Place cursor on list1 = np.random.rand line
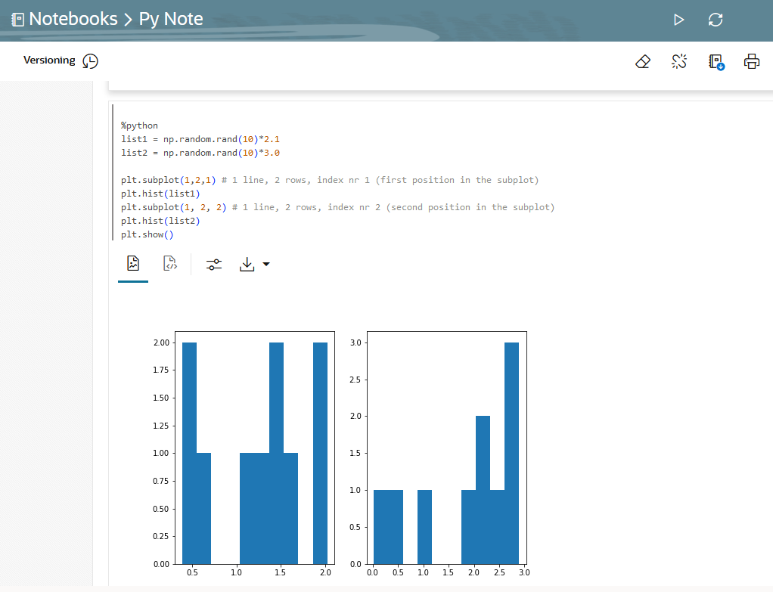Image resolution: width=773 pixels, height=592 pixels. pos(200,140)
